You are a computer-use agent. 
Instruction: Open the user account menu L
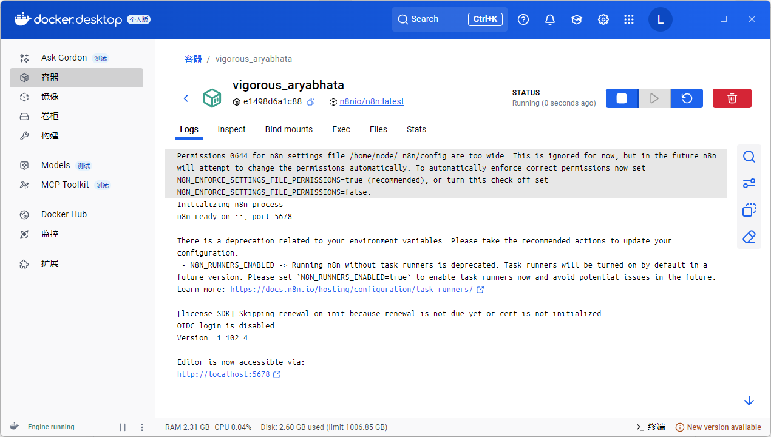pos(660,19)
